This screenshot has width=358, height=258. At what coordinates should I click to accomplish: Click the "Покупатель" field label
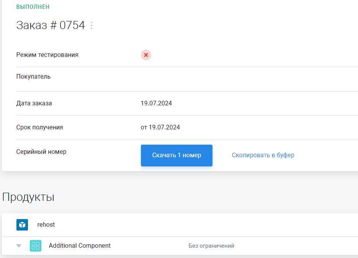click(x=33, y=77)
